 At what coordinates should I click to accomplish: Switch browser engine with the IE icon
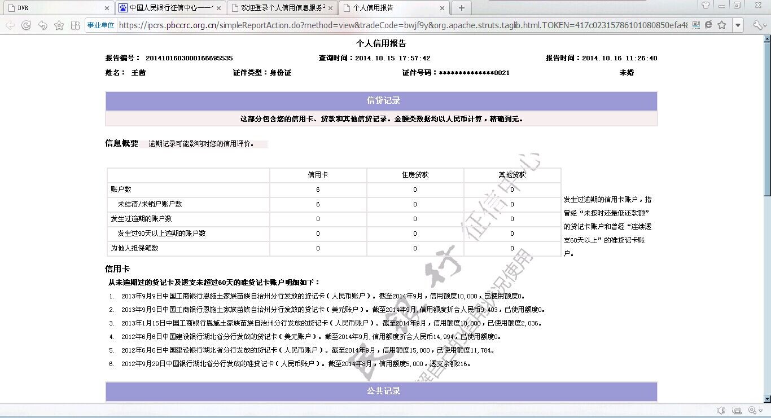[708, 25]
